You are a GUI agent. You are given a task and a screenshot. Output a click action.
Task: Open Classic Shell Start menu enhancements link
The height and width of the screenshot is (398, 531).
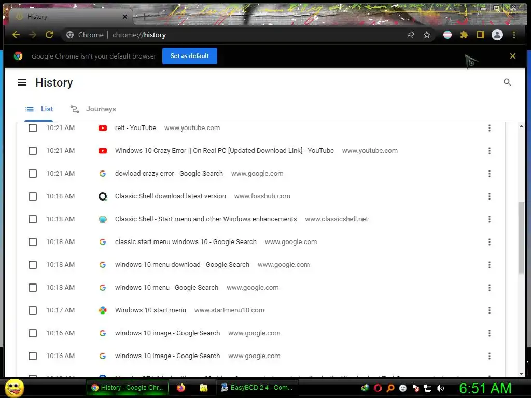(206, 219)
